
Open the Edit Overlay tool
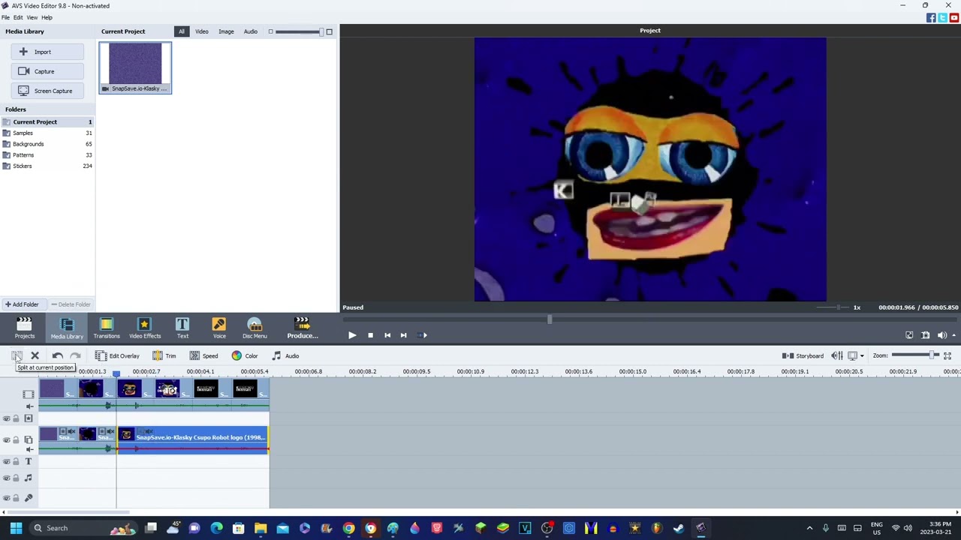(x=117, y=355)
